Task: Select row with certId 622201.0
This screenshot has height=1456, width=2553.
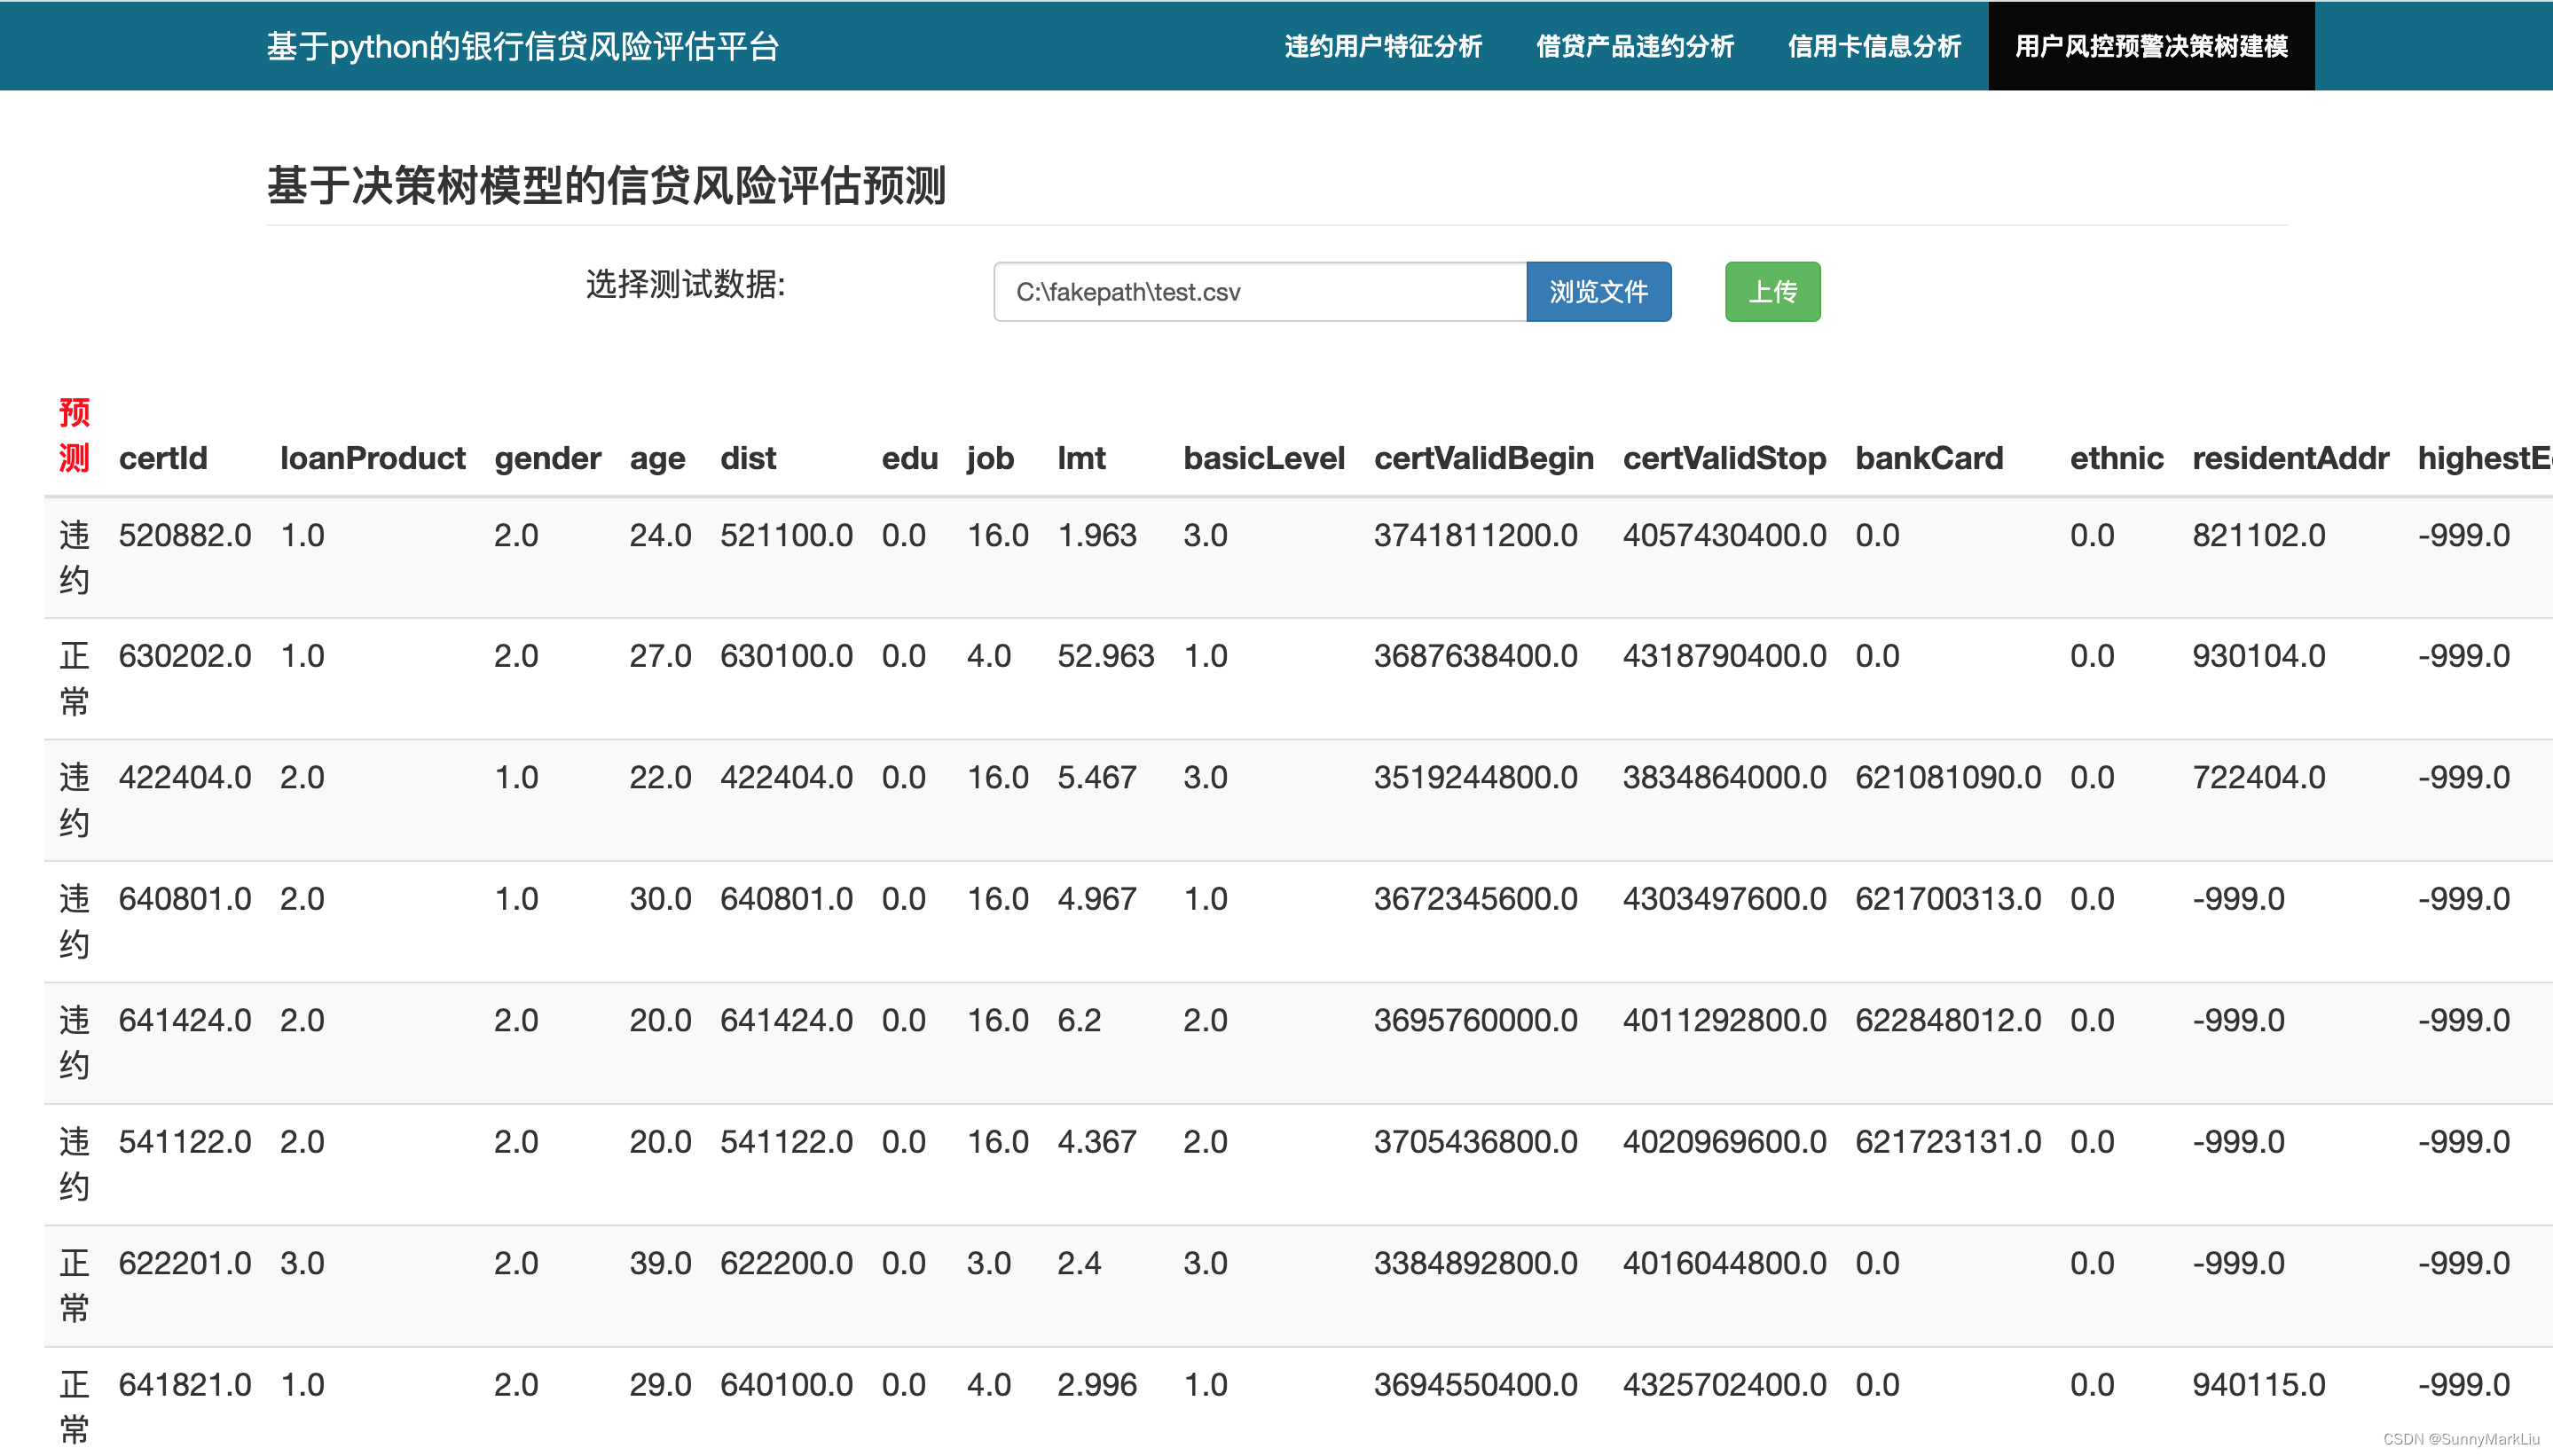Action: [x=185, y=1263]
